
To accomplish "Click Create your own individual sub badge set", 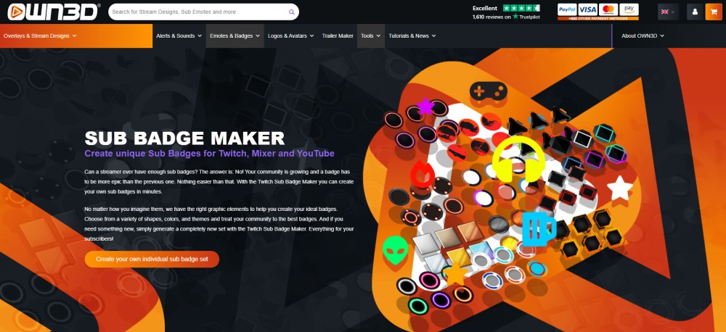I will pyautogui.click(x=152, y=259).
